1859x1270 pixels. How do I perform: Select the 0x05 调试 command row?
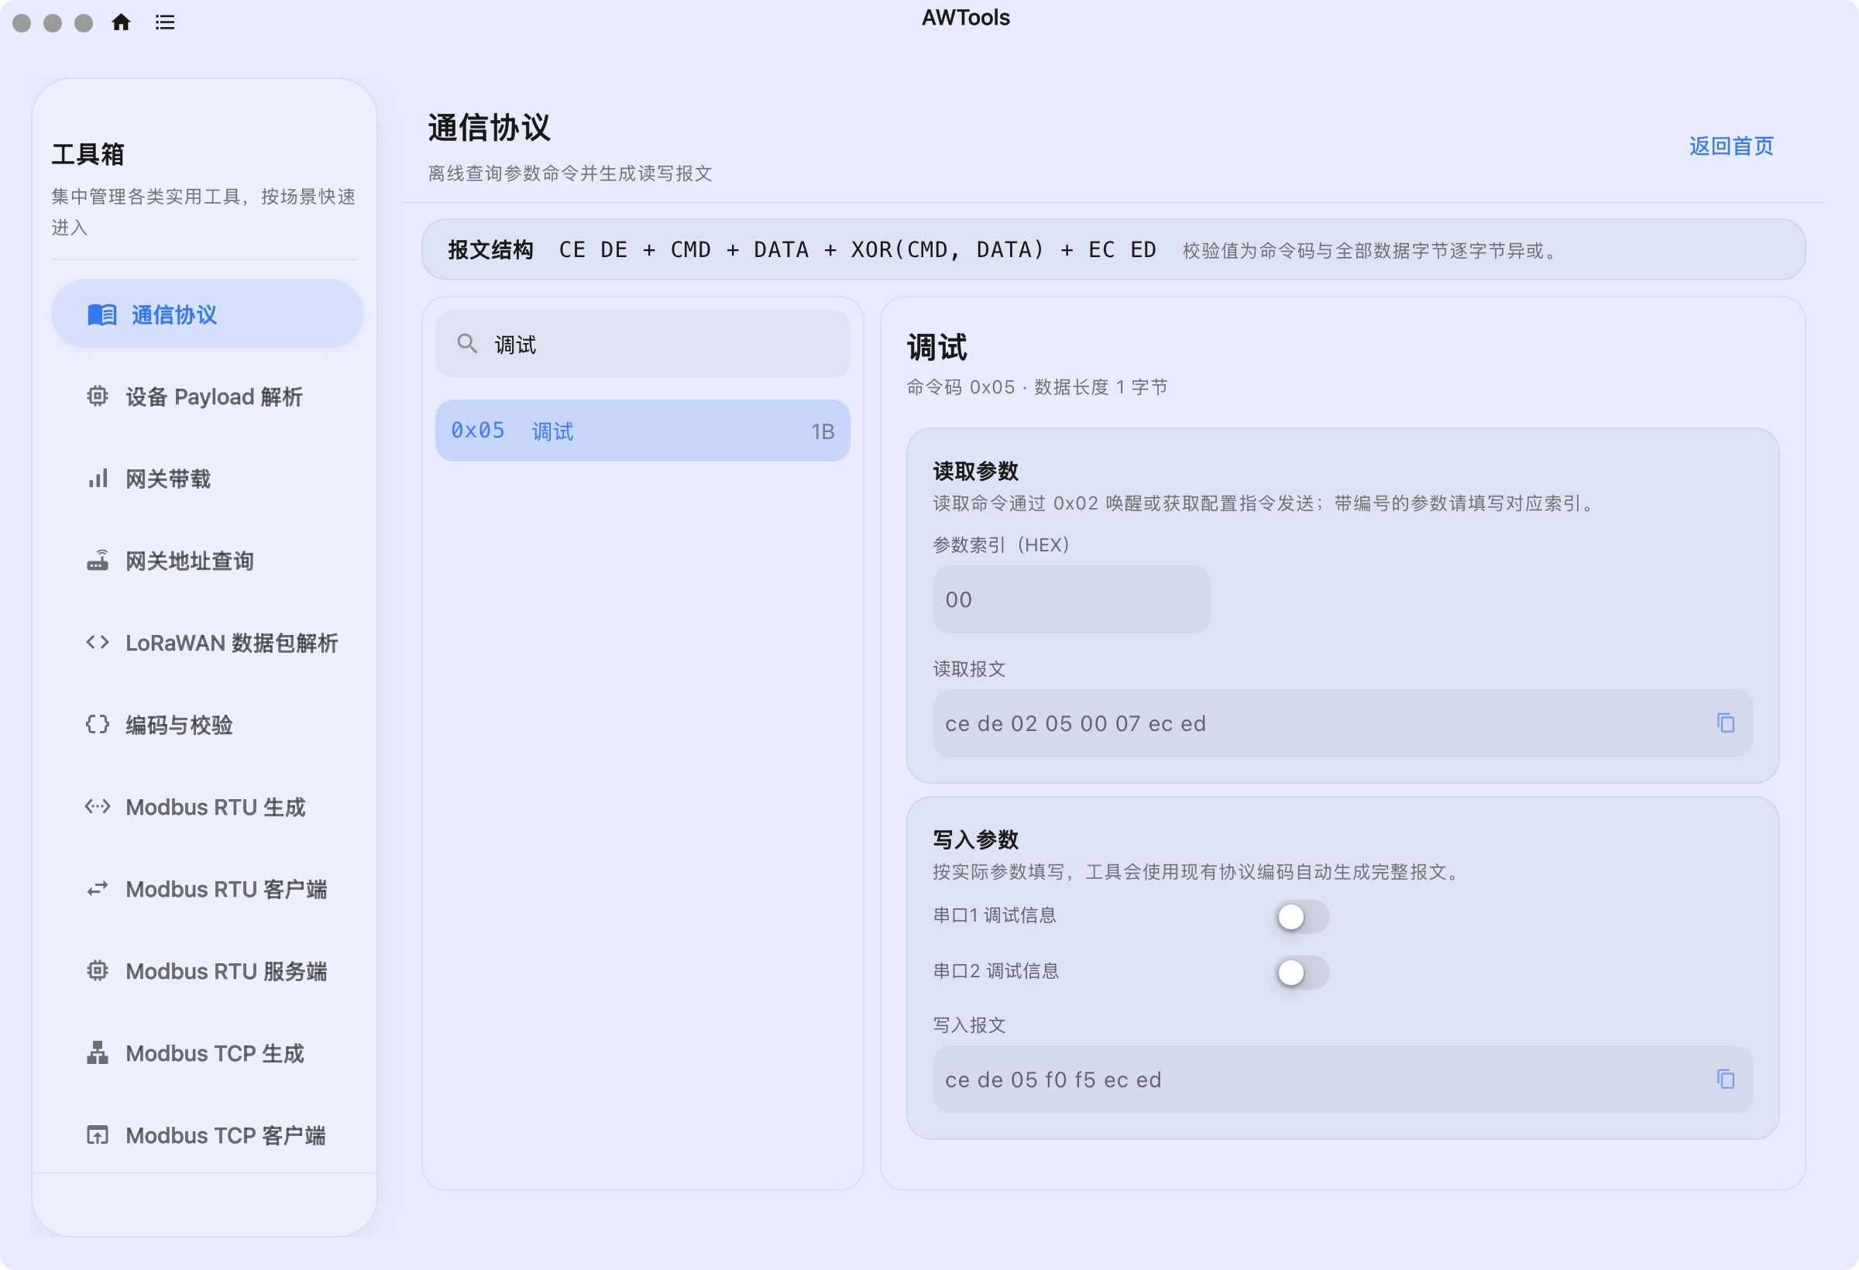pyautogui.click(x=642, y=431)
